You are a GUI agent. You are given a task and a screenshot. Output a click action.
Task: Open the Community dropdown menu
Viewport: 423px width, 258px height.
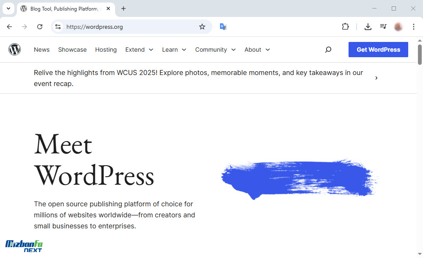(x=215, y=50)
